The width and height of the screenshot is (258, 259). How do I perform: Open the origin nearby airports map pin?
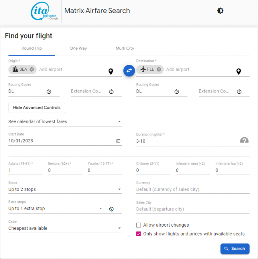point(111,72)
